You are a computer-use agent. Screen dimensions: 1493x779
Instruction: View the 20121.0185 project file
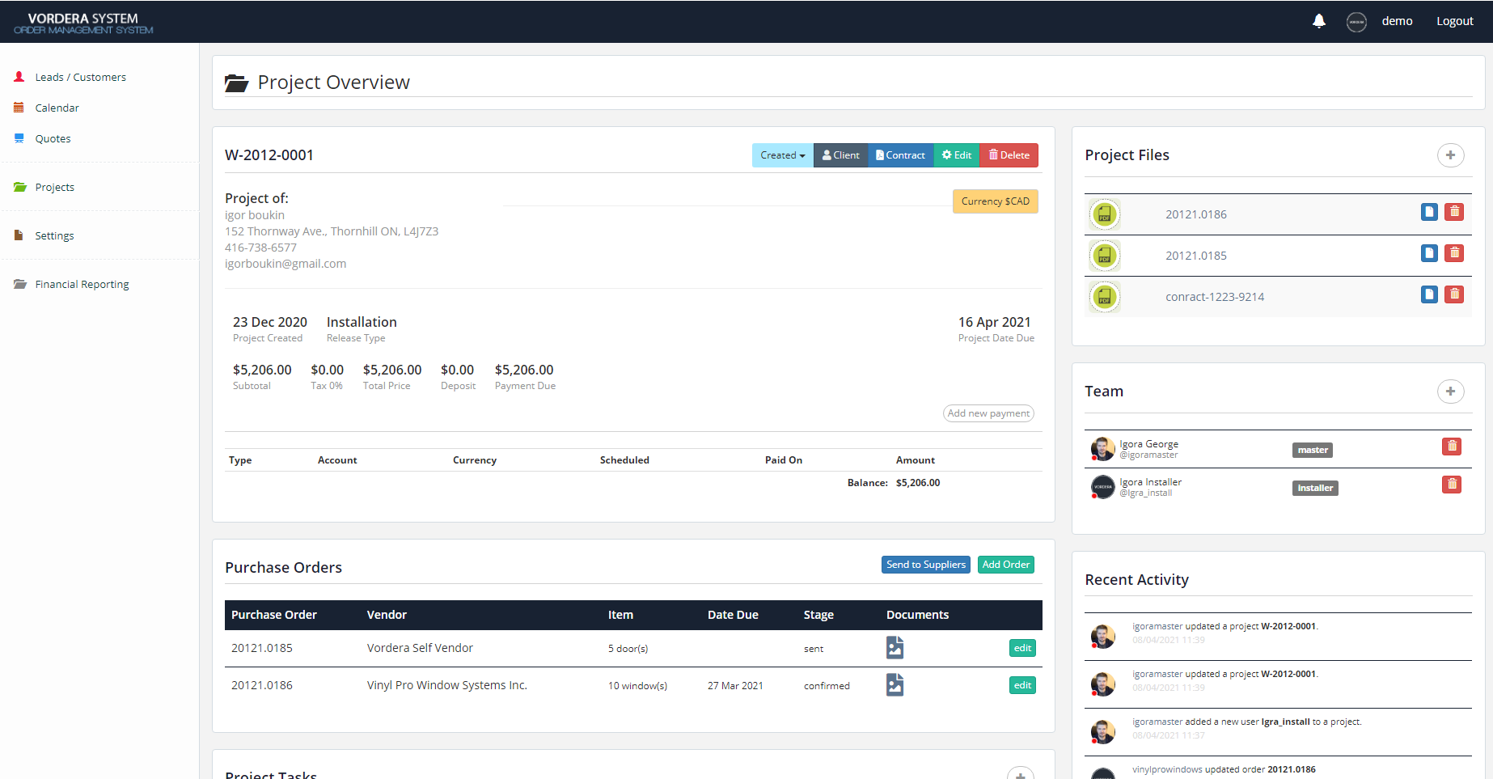click(1429, 253)
